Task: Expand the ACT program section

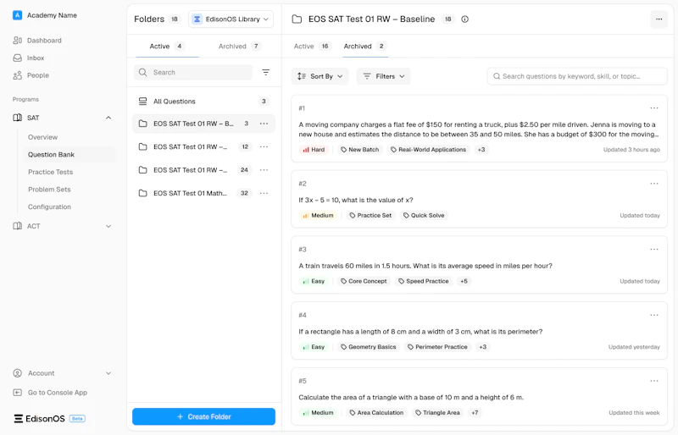Action: [x=108, y=226]
